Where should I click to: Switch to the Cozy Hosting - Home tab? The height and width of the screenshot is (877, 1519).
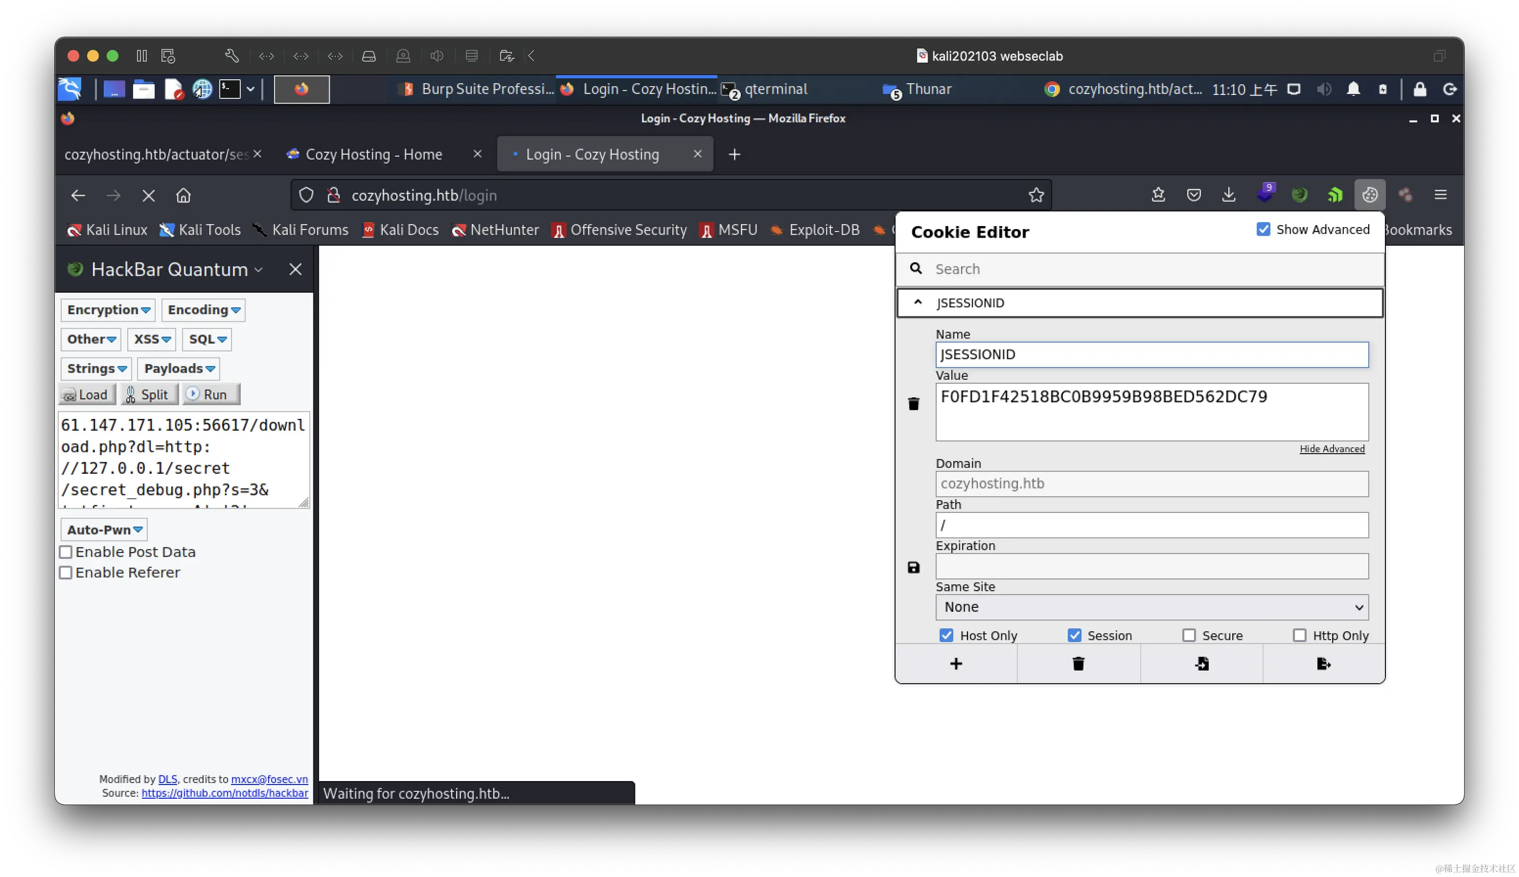click(373, 155)
